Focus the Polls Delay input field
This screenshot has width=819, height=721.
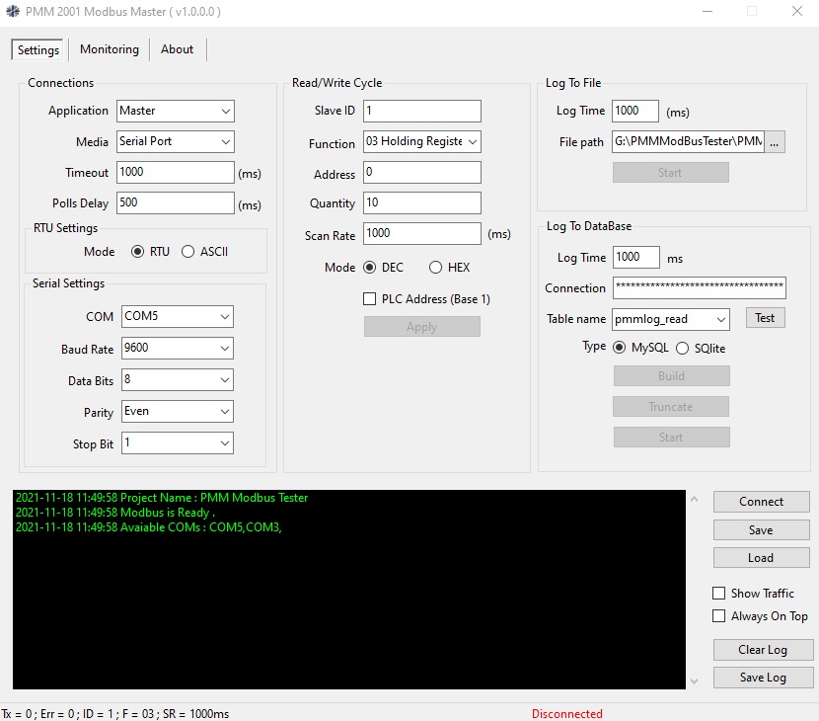pyautogui.click(x=176, y=202)
